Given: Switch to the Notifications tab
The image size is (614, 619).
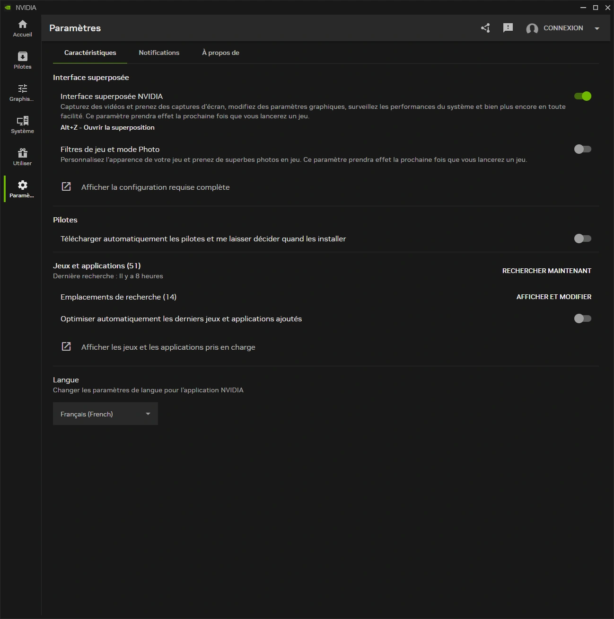Looking at the screenshot, I should click(159, 53).
